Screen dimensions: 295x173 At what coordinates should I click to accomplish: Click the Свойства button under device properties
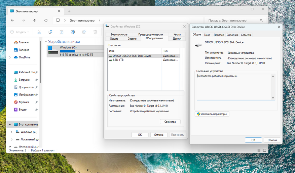[x=170, y=122]
